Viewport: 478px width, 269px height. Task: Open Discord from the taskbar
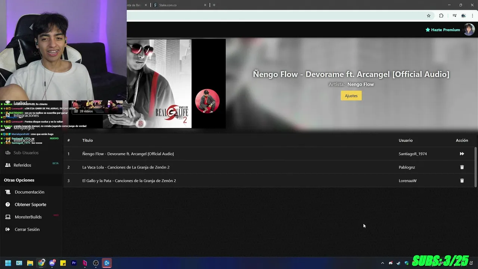pyautogui.click(x=52, y=263)
